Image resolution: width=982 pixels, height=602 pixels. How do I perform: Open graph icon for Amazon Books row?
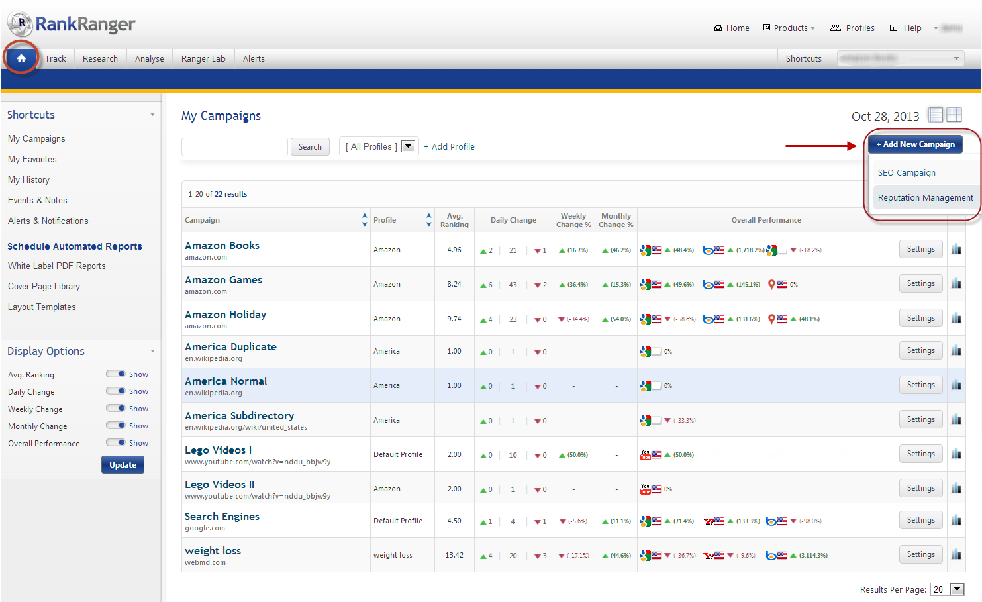(956, 250)
